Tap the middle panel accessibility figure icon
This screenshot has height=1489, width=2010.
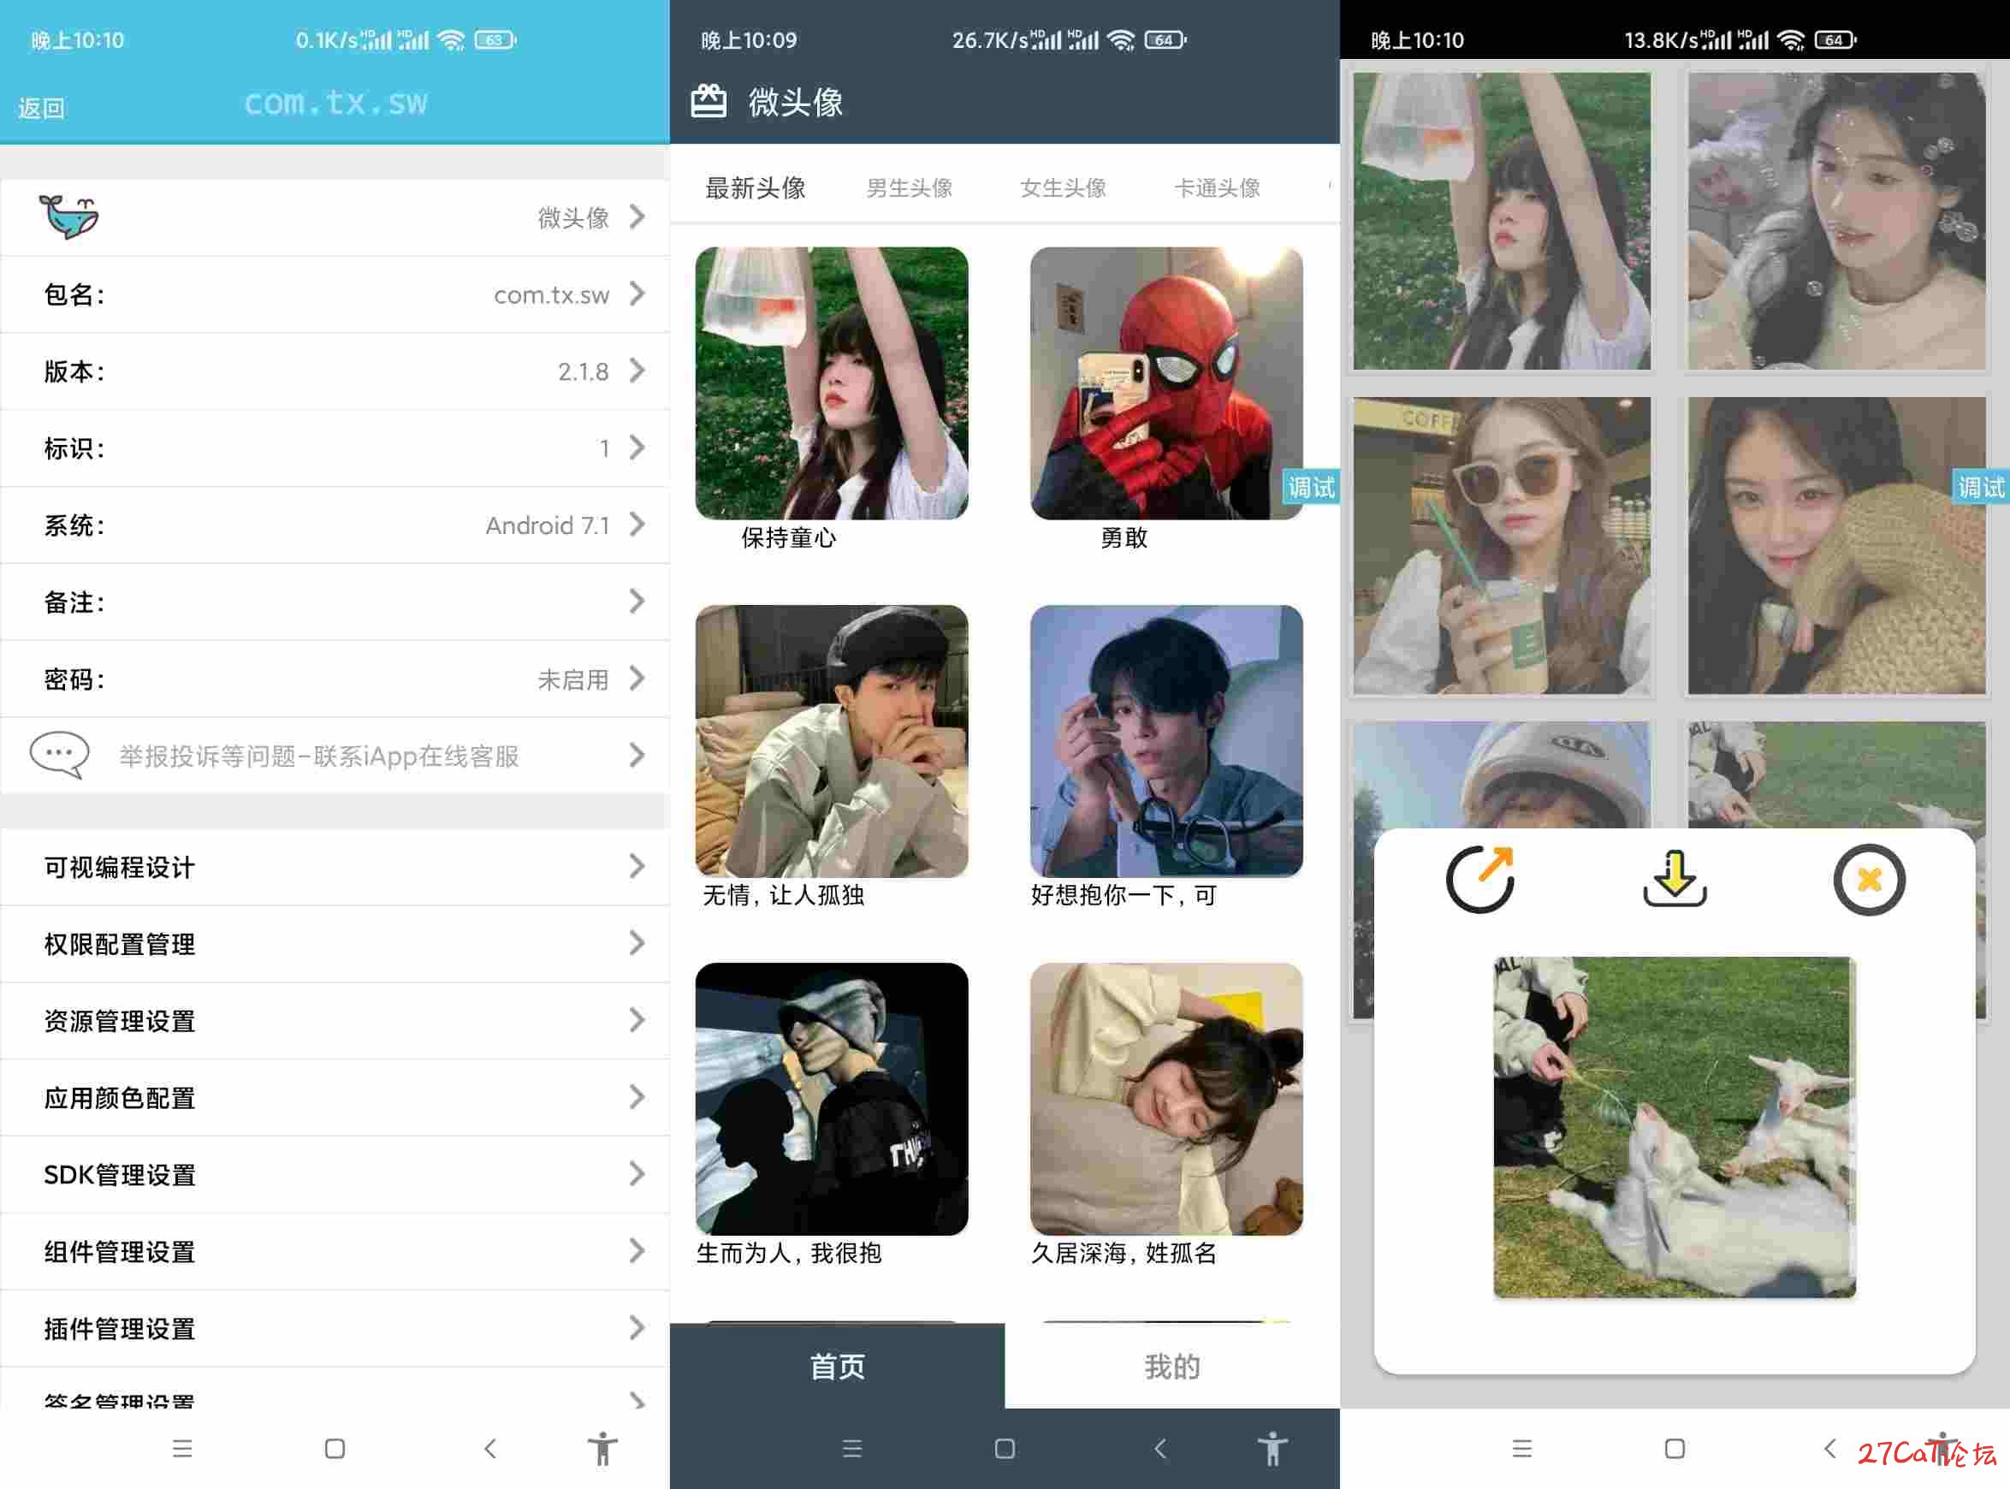point(1272,1449)
